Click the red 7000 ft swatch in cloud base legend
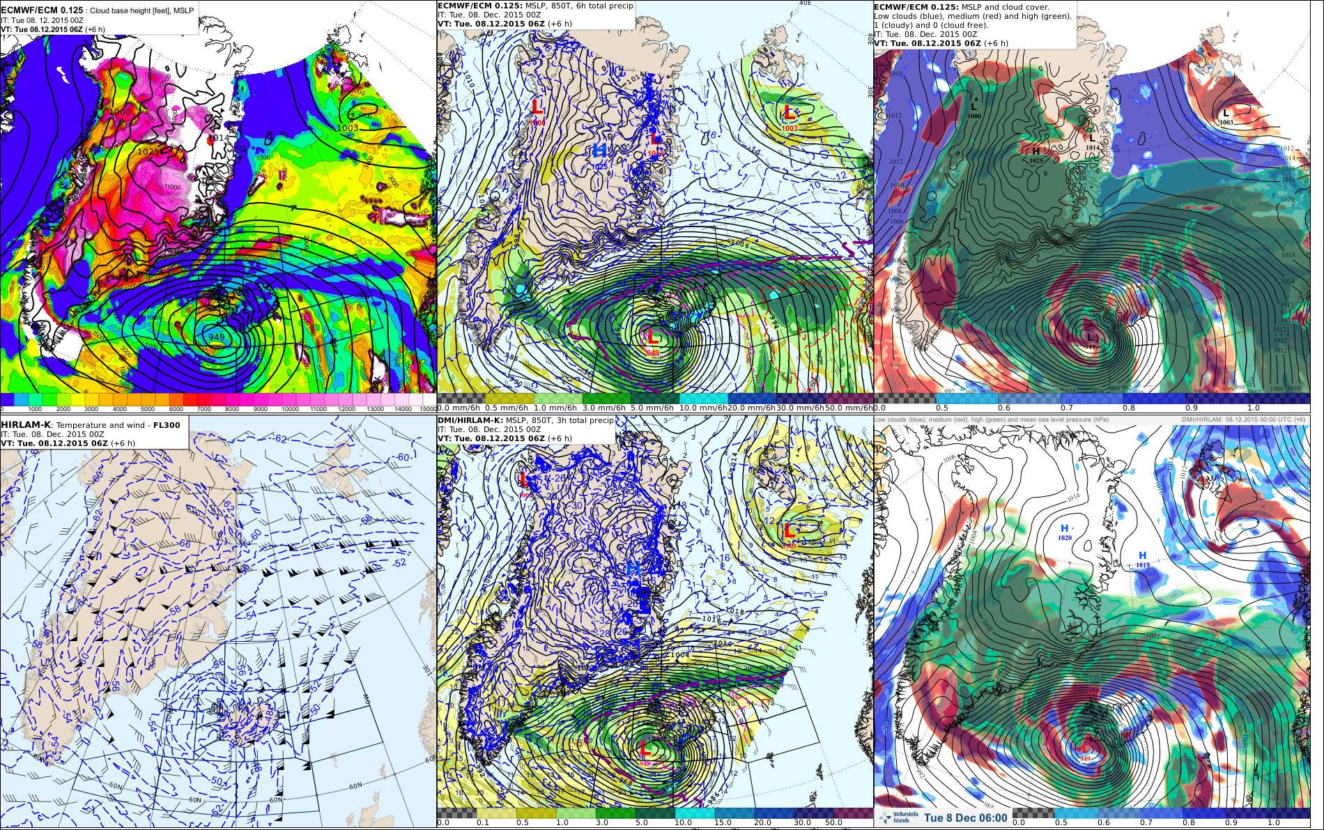 pyautogui.click(x=204, y=398)
